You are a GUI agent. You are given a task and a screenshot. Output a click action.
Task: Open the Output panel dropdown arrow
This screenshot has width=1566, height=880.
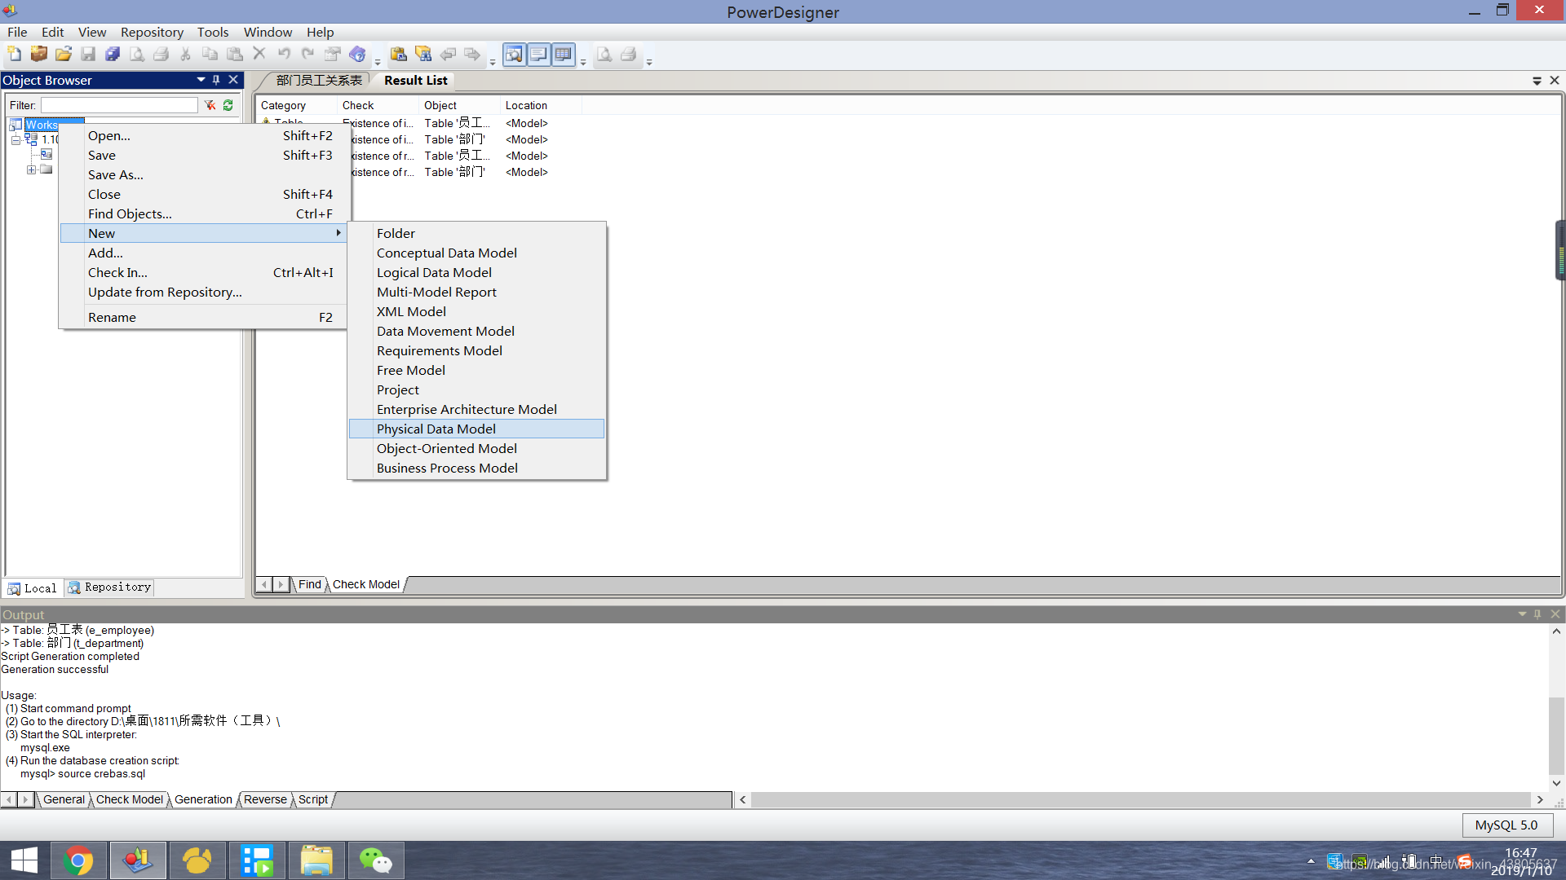tap(1522, 614)
